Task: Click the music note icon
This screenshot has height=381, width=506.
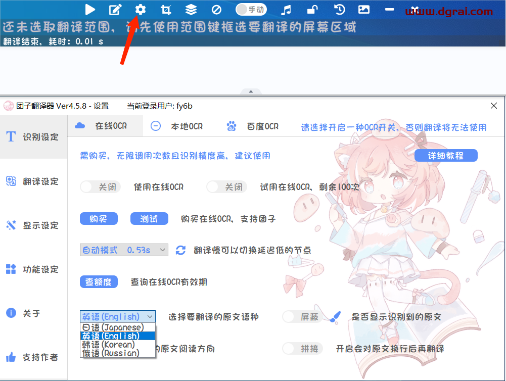Action: pyautogui.click(x=286, y=10)
